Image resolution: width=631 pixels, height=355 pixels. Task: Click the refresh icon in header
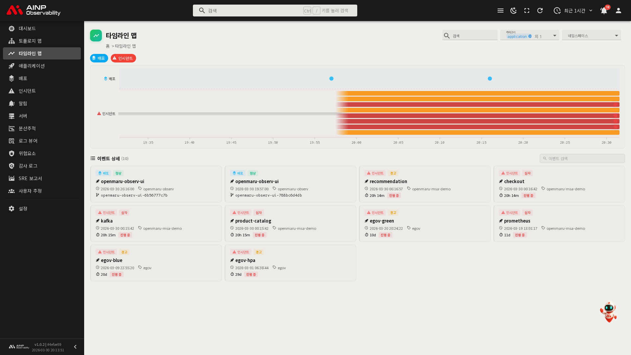(540, 11)
